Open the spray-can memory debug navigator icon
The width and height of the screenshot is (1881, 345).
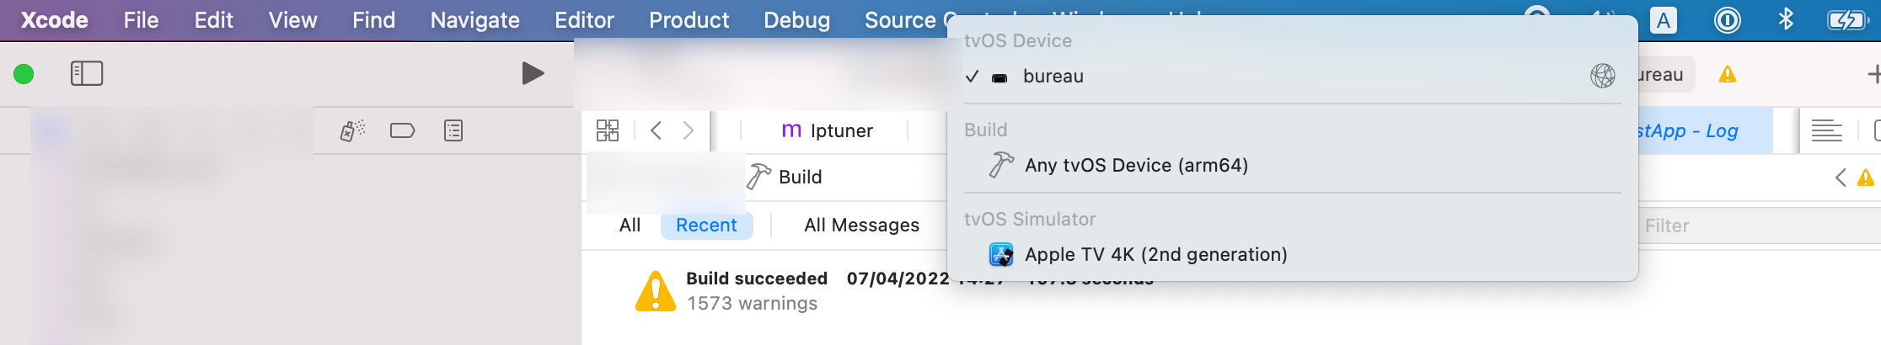(352, 130)
